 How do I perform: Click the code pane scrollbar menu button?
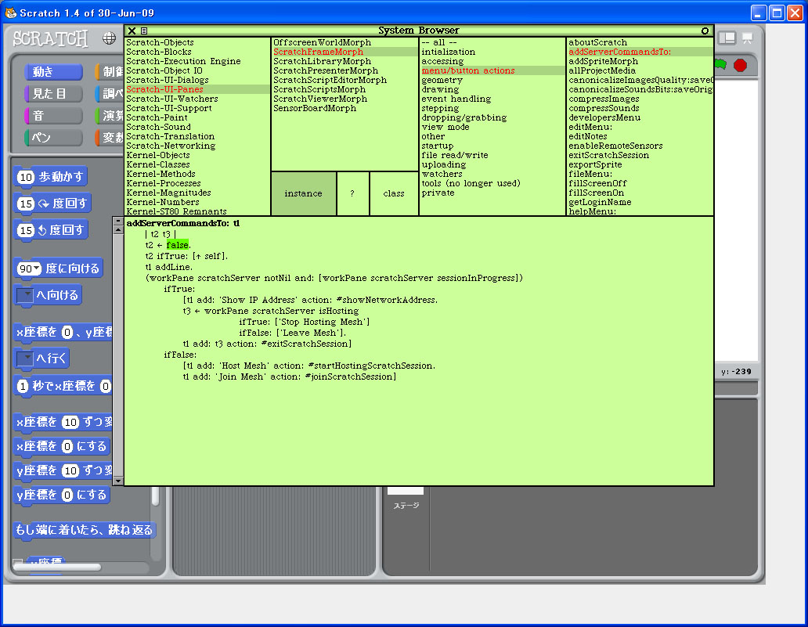[118, 221]
